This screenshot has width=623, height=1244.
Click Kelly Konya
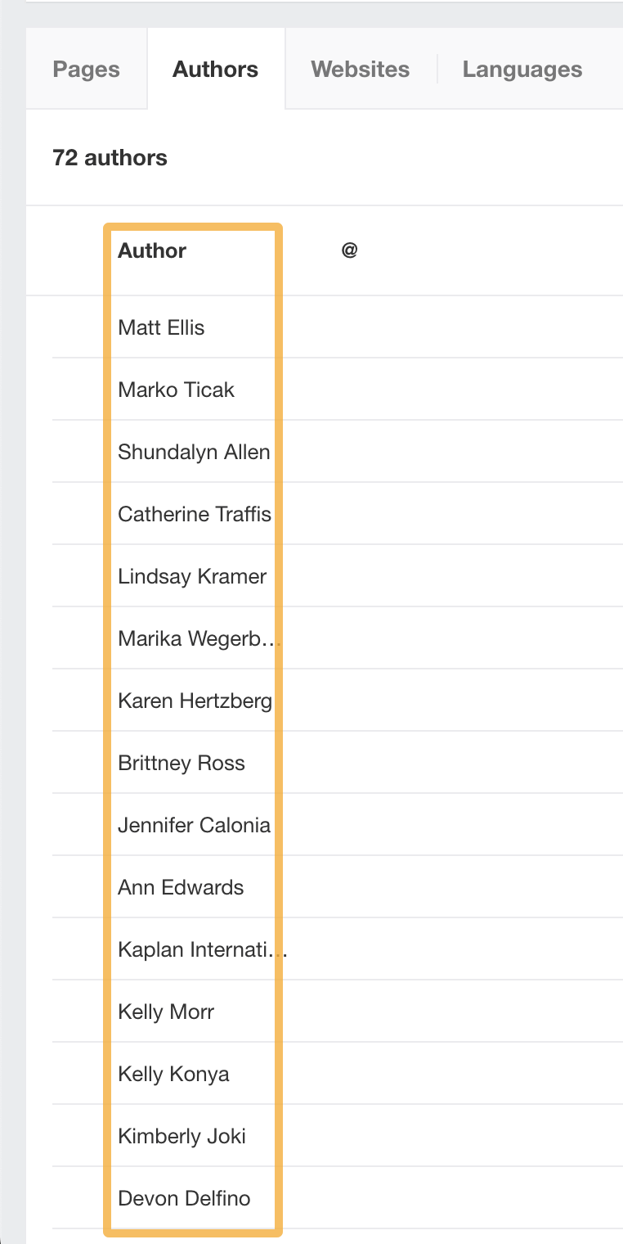[173, 1074]
